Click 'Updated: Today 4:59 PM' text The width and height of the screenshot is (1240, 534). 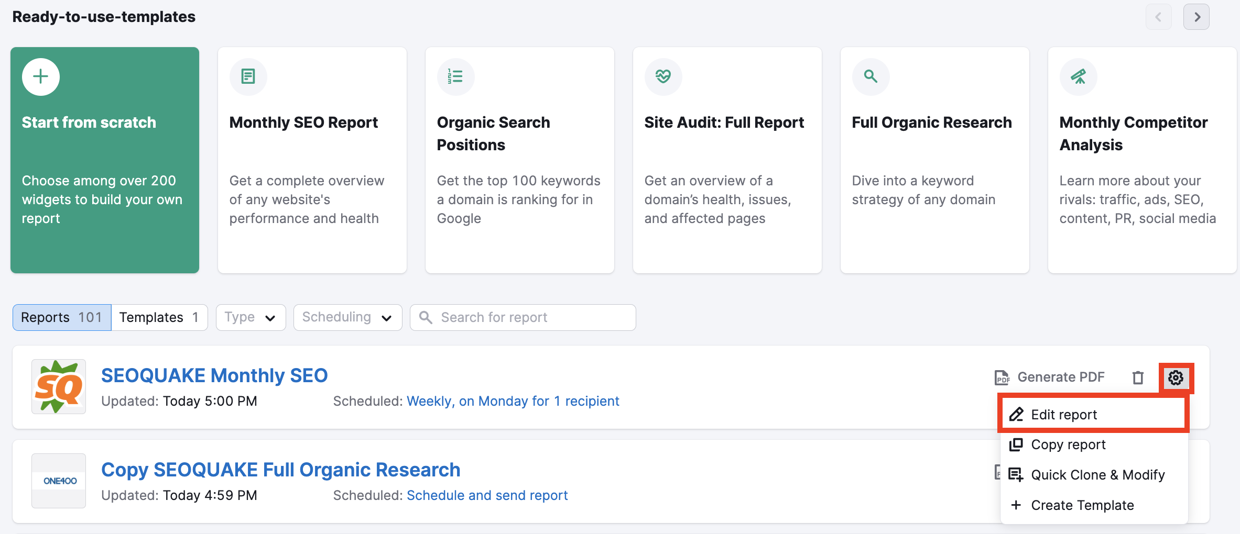pos(179,496)
